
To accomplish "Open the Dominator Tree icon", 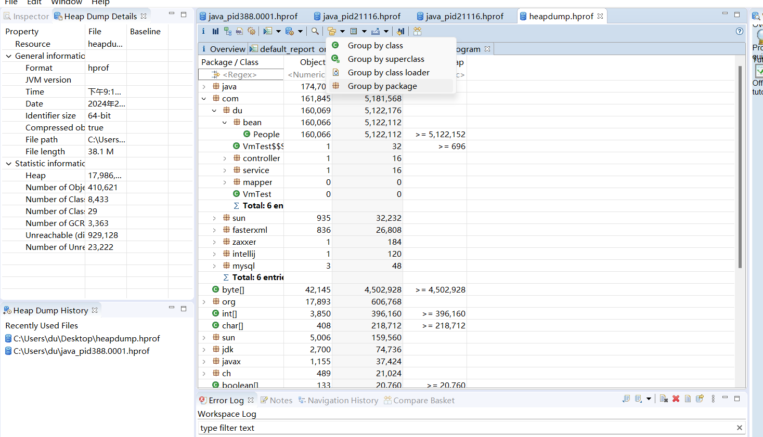I will (x=227, y=31).
